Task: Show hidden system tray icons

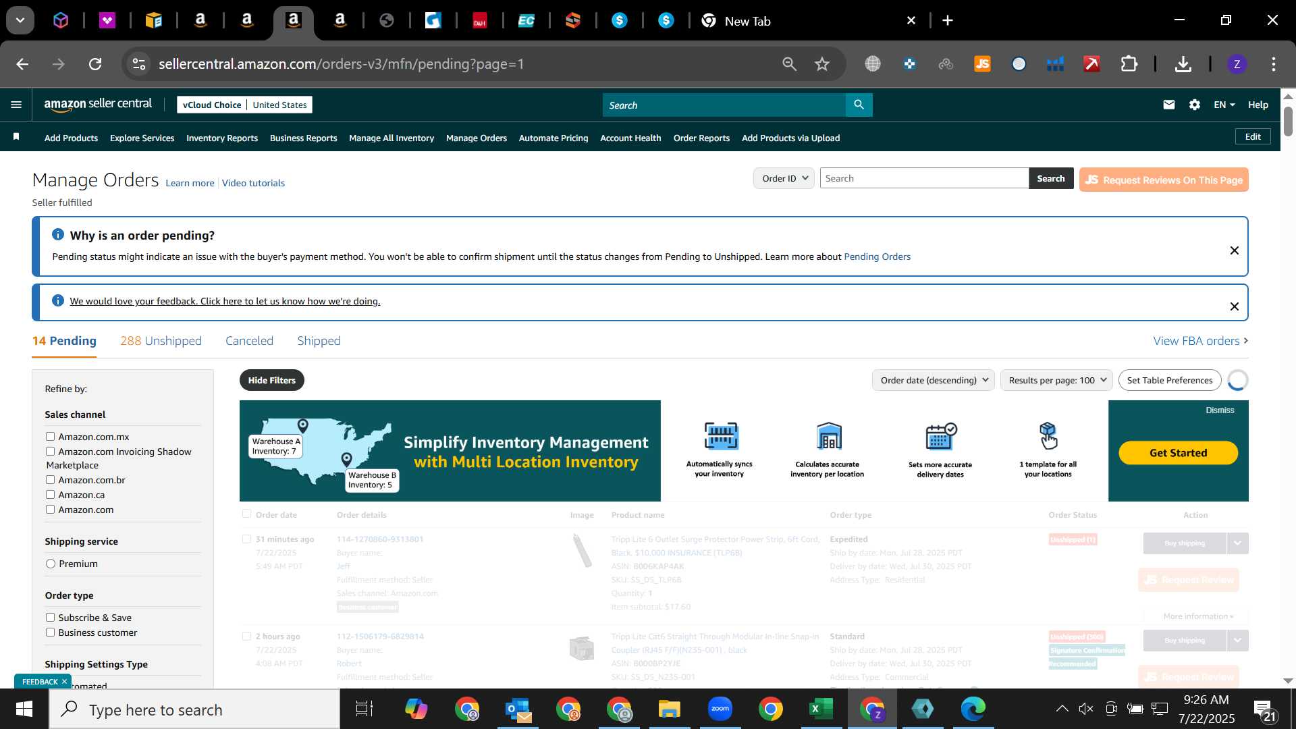Action: 1062,709
